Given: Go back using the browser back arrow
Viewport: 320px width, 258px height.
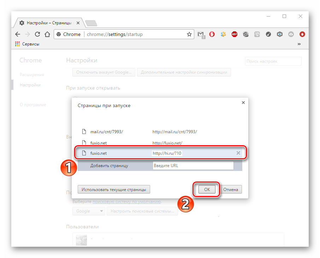Looking at the screenshot, I should coord(18,34).
